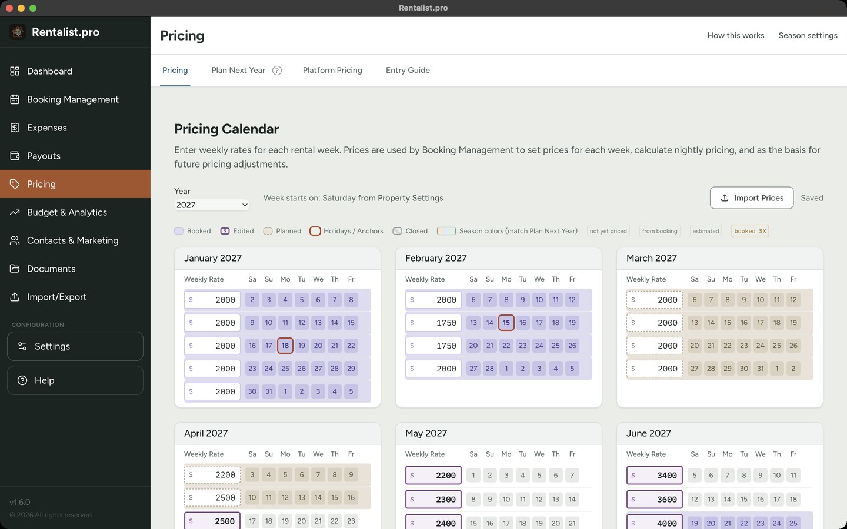Viewport: 847px width, 529px height.
Task: Click the Season colors legend swatch
Action: (x=446, y=231)
